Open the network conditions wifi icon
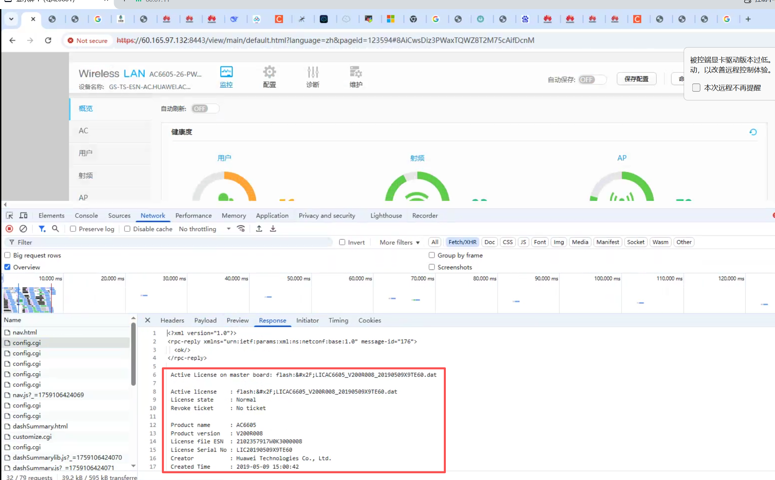The image size is (775, 480). [241, 229]
